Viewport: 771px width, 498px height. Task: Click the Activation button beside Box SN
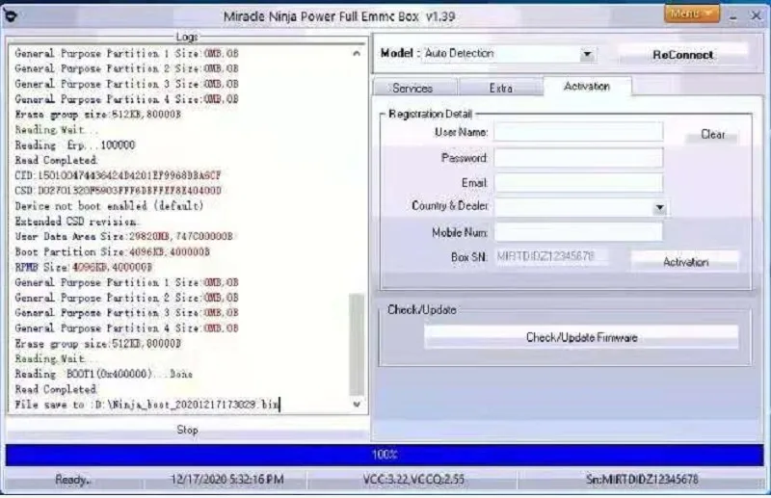685,262
